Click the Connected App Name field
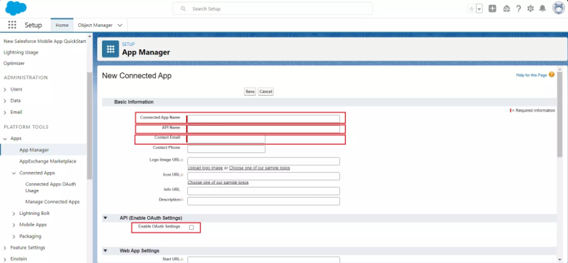This screenshot has height=263, width=568. click(x=264, y=119)
